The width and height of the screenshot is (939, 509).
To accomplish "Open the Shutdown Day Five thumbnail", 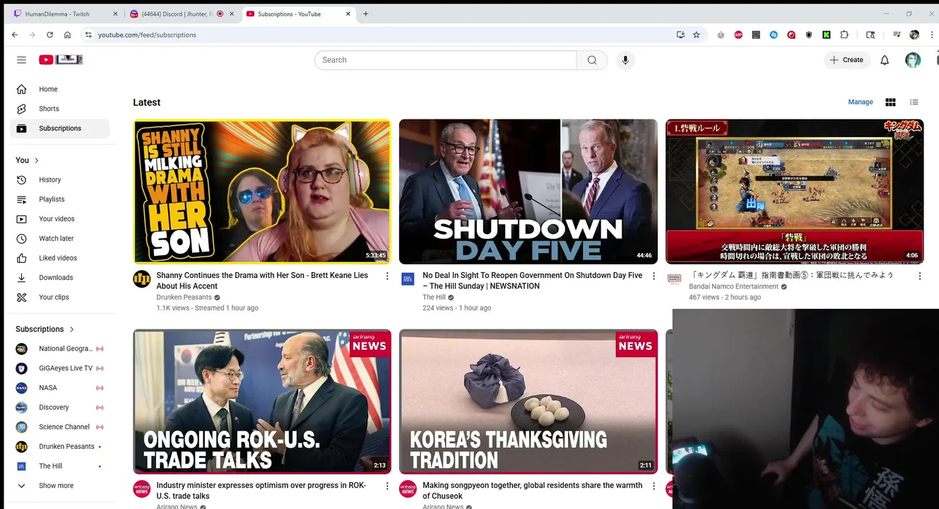I will click(528, 192).
